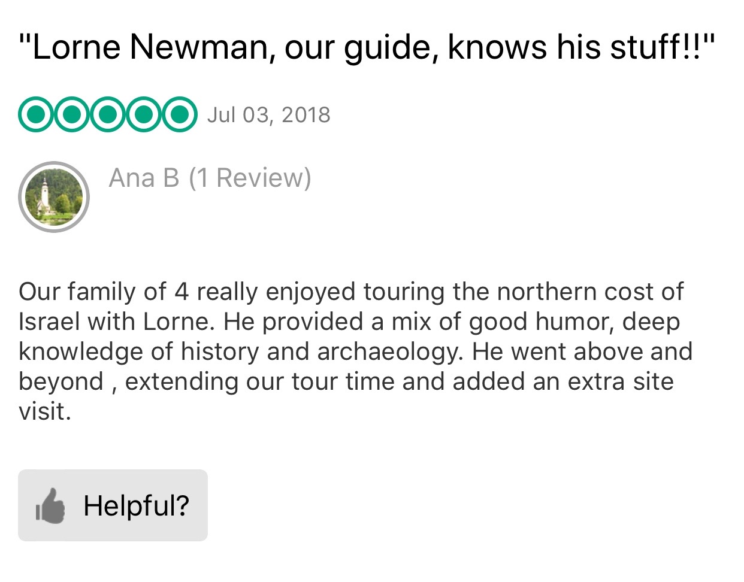Click the review date Jul 03, 2018
Screen dimensions: 744x582
tap(268, 115)
